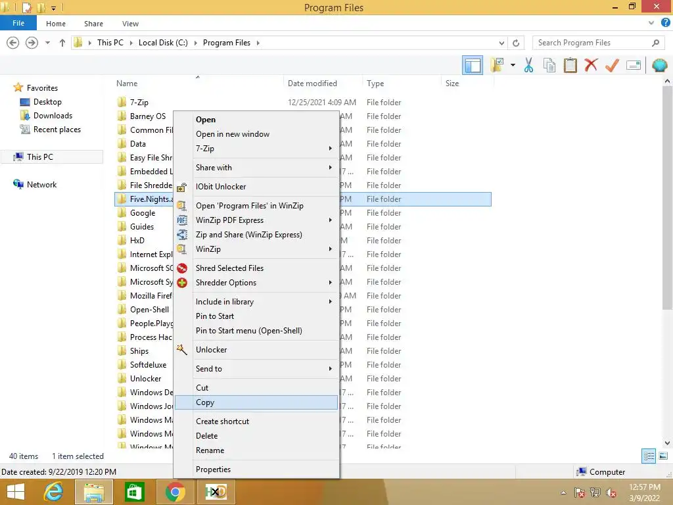Screen dimensions: 673x505
Task: Select Downloads under Favorites
Action: click(x=53, y=116)
